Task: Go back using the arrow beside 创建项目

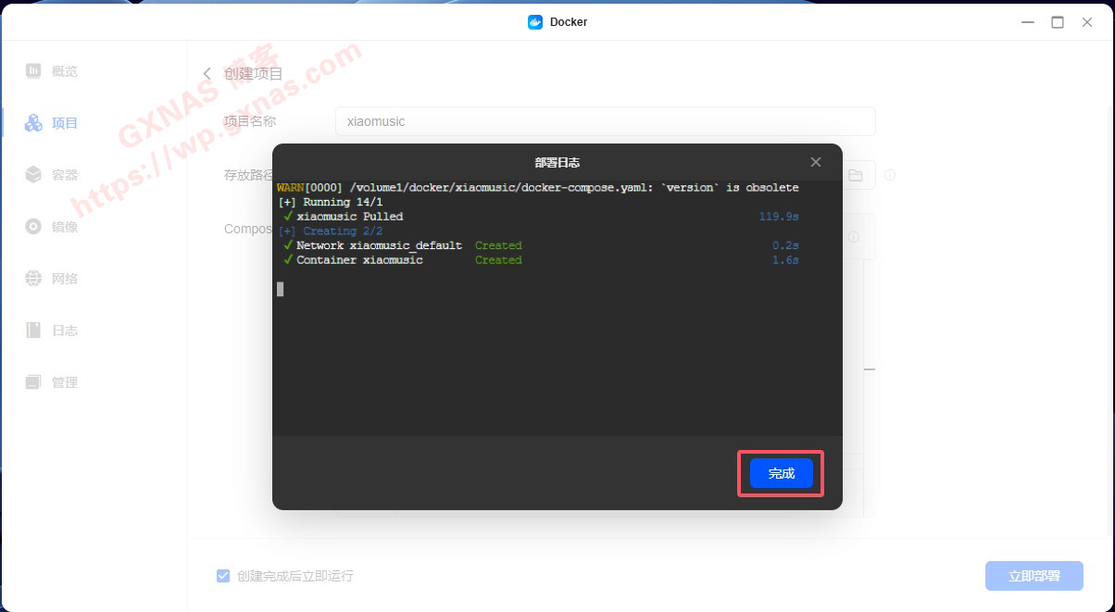Action: 207,74
